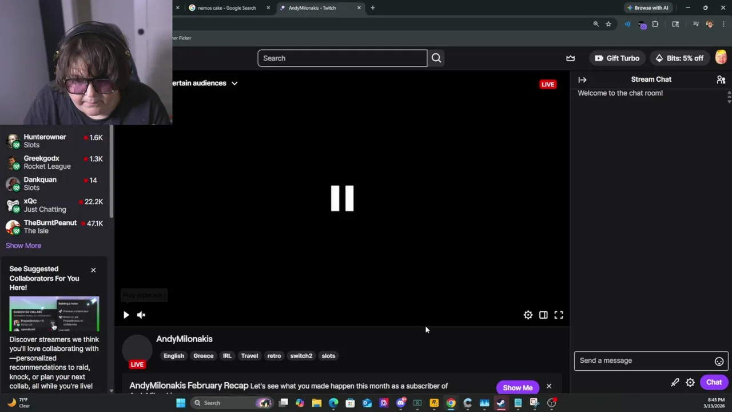This screenshot has width=732, height=412.
Task: Open Greekgodx channel in the sidebar
Action: click(54, 163)
